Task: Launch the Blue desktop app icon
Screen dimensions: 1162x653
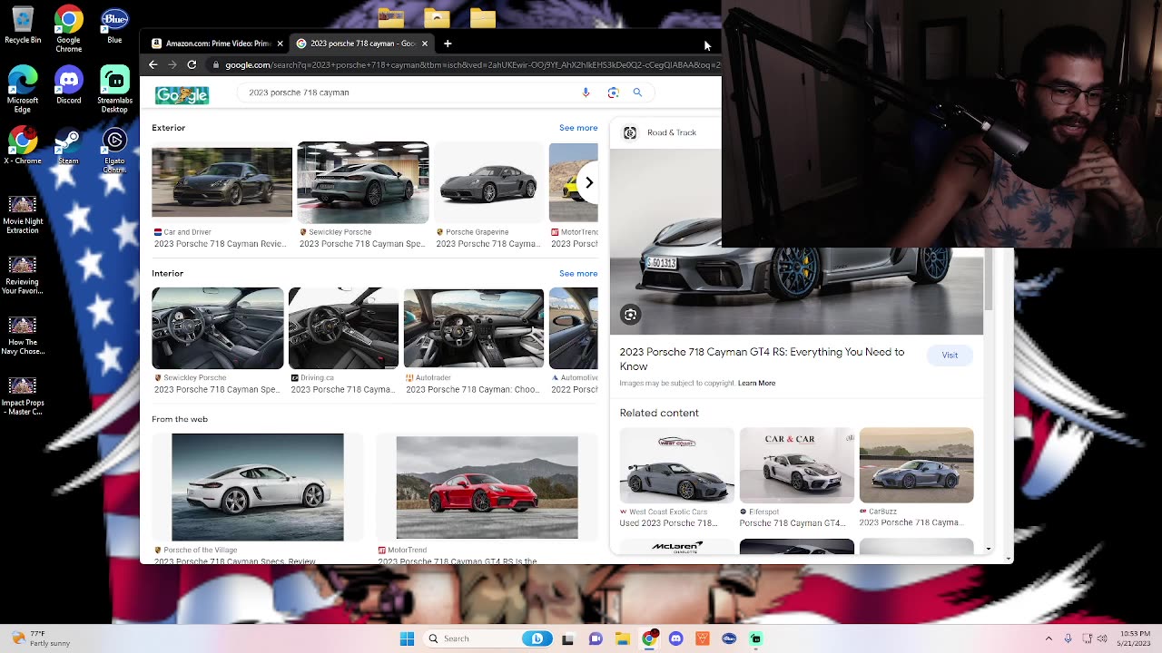Action: coord(114,25)
